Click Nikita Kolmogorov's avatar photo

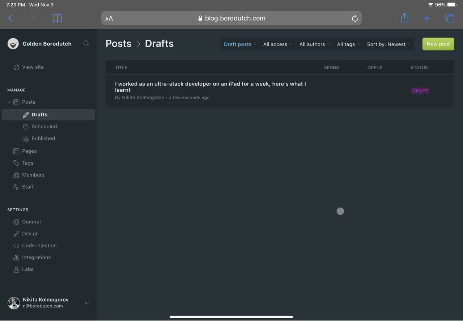(14, 303)
